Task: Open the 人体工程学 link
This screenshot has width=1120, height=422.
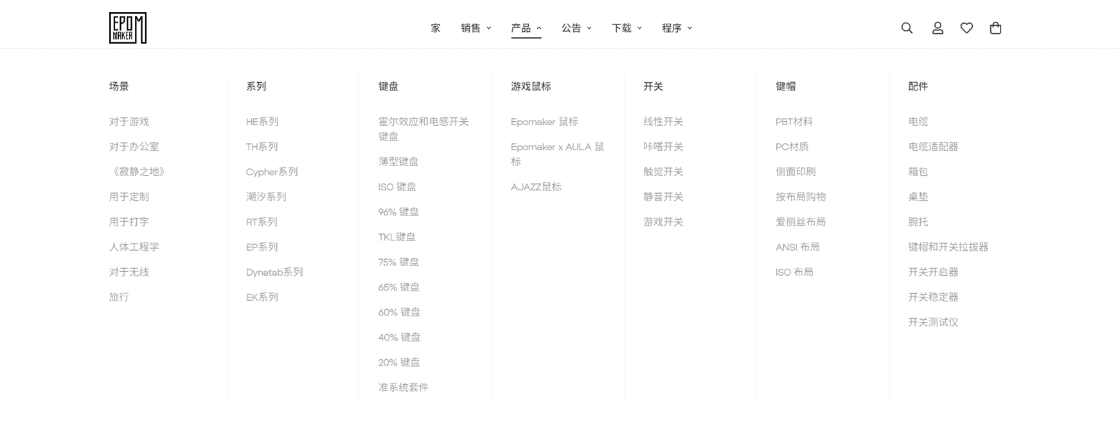Action: pos(134,247)
